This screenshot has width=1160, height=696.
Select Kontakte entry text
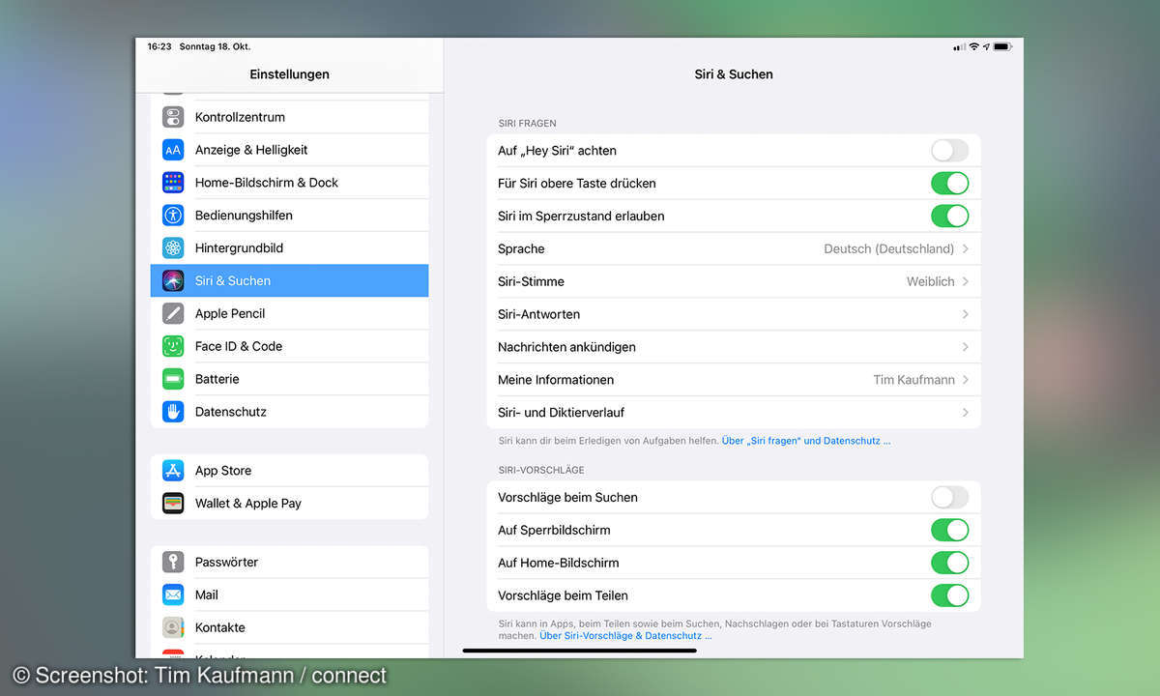tap(220, 627)
